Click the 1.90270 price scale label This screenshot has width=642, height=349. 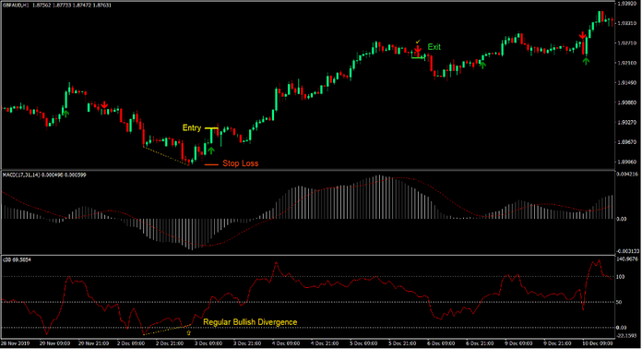(x=627, y=123)
